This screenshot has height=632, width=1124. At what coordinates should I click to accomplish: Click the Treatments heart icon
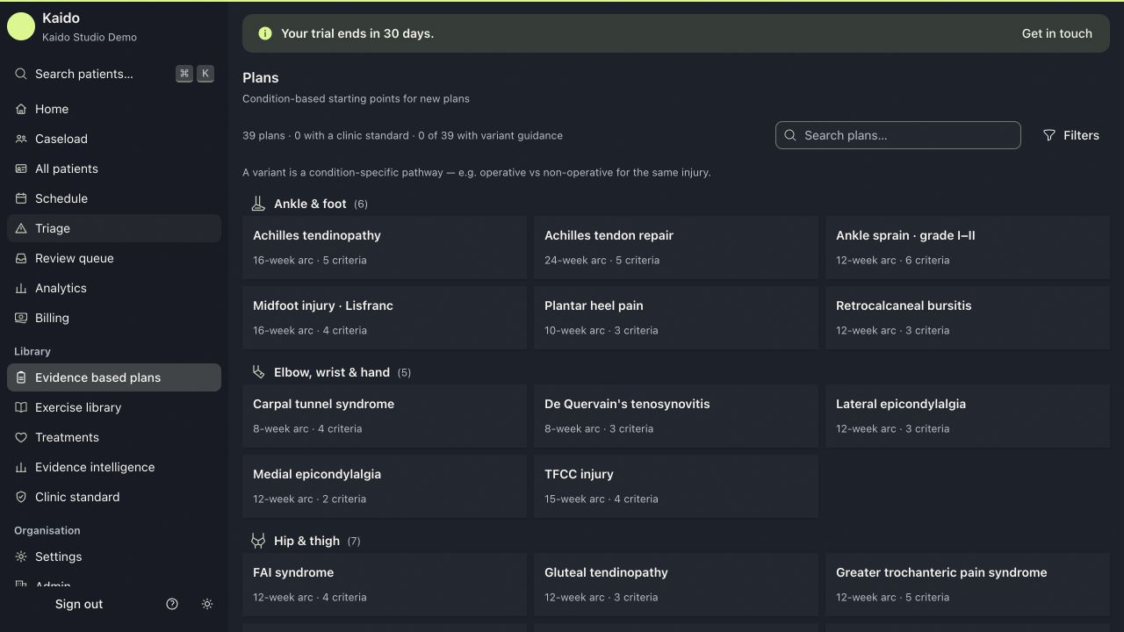21,437
